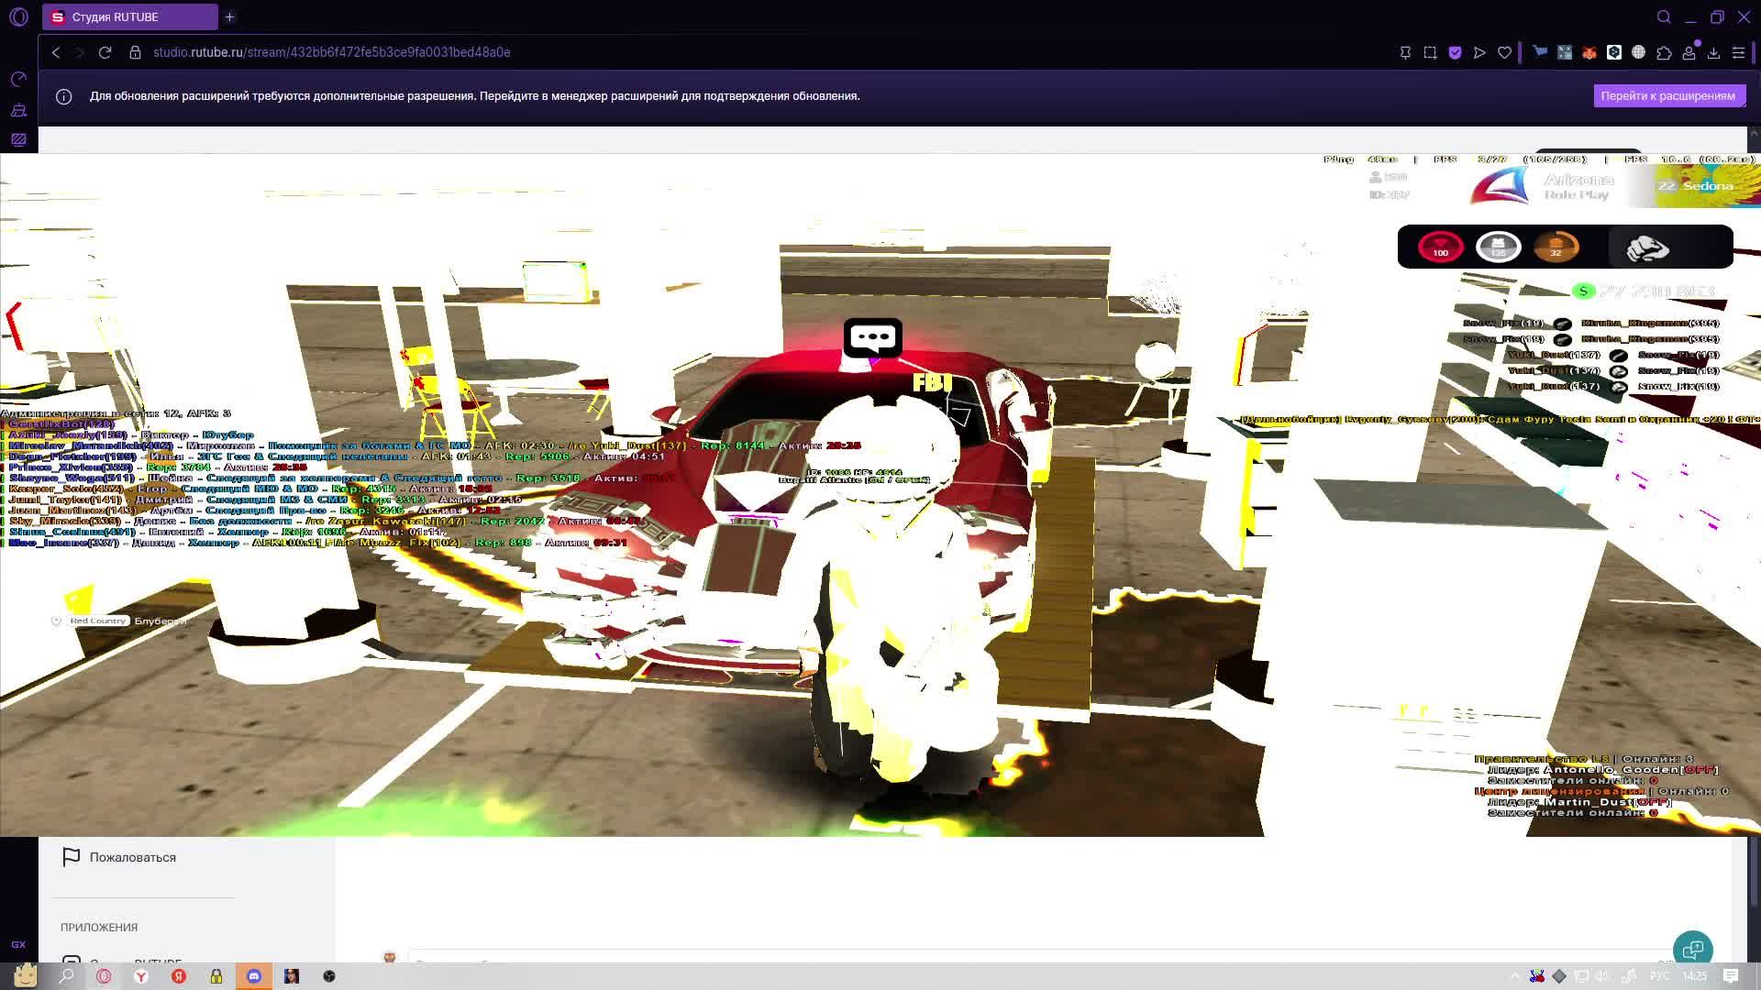This screenshot has height=990, width=1761.
Task: Click the heart bookmark icon
Action: (1504, 53)
